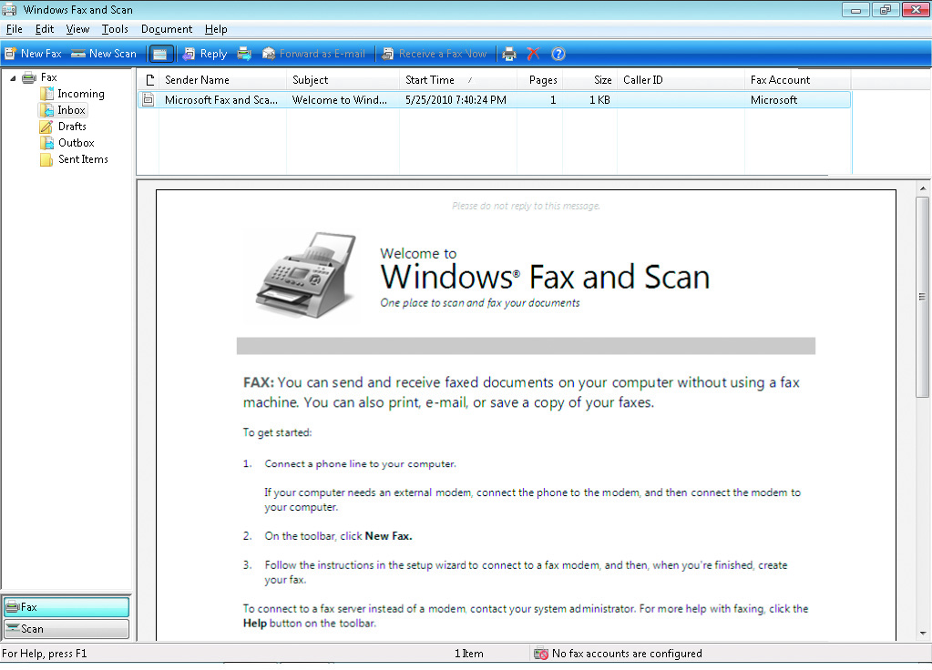
Task: Sort by Pages column header
Action: pos(539,80)
